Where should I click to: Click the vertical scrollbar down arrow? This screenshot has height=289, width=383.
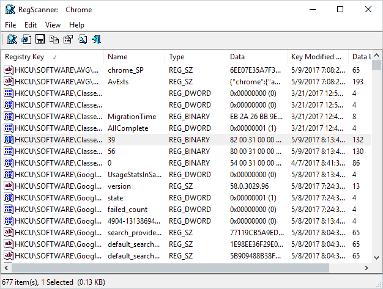[376, 258]
